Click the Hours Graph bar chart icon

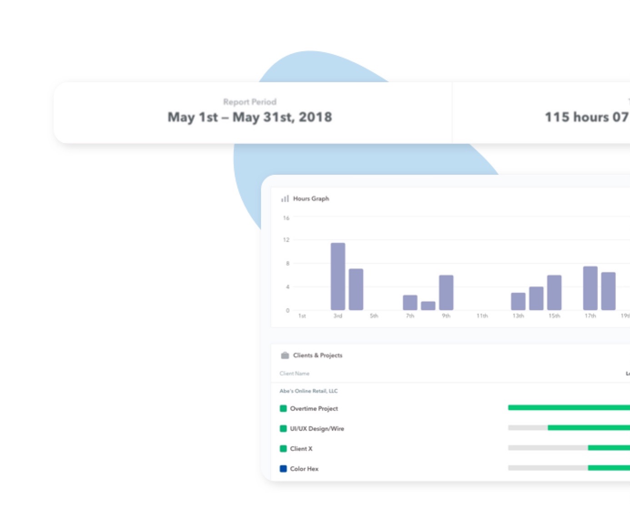[x=285, y=199]
